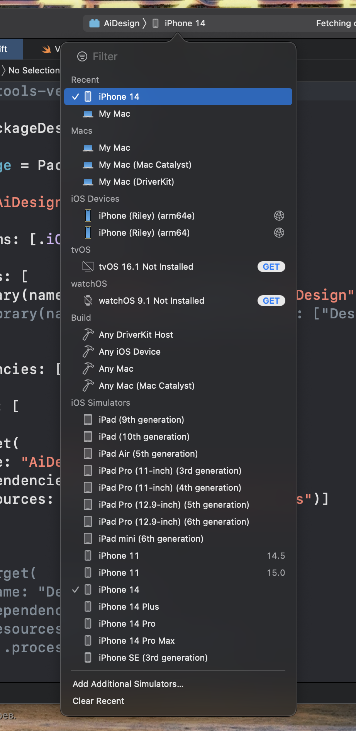Pick iPhone (Riley) (arm64) device
Screen dimensions: 356x731
tap(178, 233)
